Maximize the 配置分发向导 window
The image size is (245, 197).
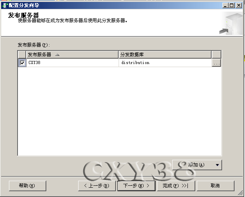point(233,5)
